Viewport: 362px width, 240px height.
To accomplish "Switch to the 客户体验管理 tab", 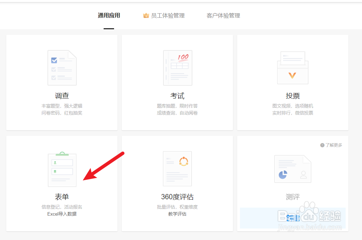I will pyautogui.click(x=223, y=15).
